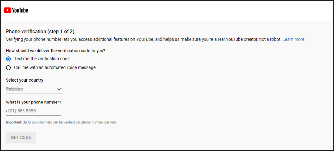Screen dimensions: 334x151
Task: Select the 'Phone verification (step 1 of 2)' heading
Action: 40,32
